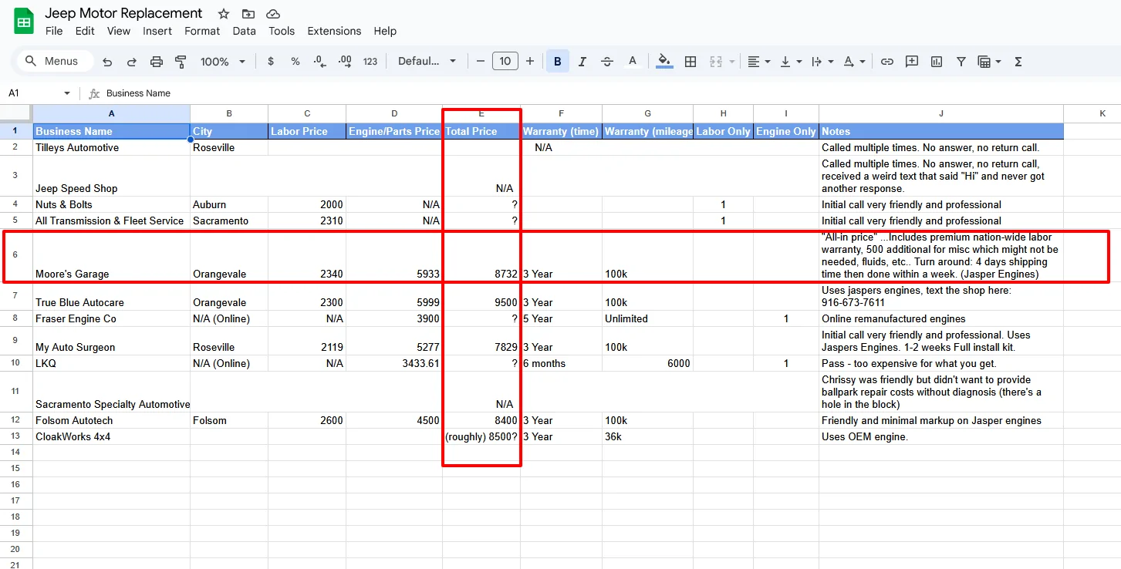Expand the Name box dropdown arrow
1121x569 pixels.
[67, 93]
